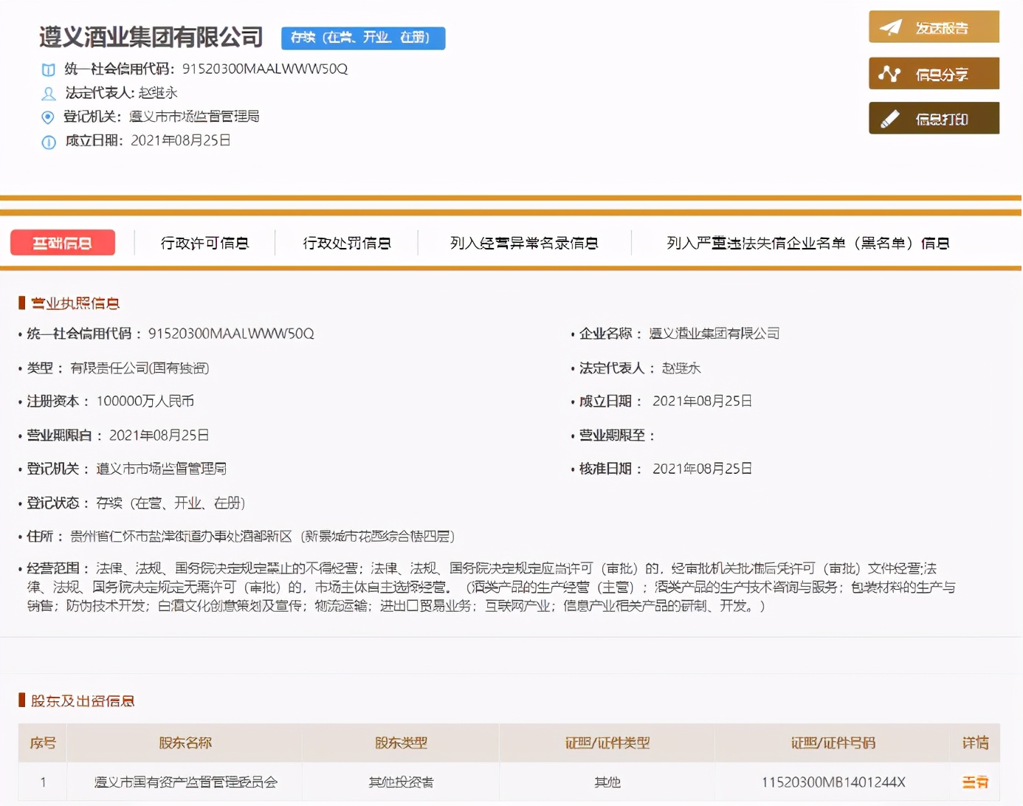Click the 股东名称 column header
Viewport: 1023px width, 806px height.
(x=185, y=743)
